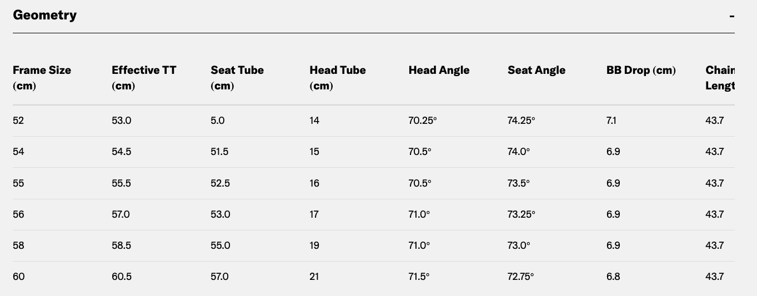Select the Seat Angle column header
The height and width of the screenshot is (296, 757).
[537, 71]
